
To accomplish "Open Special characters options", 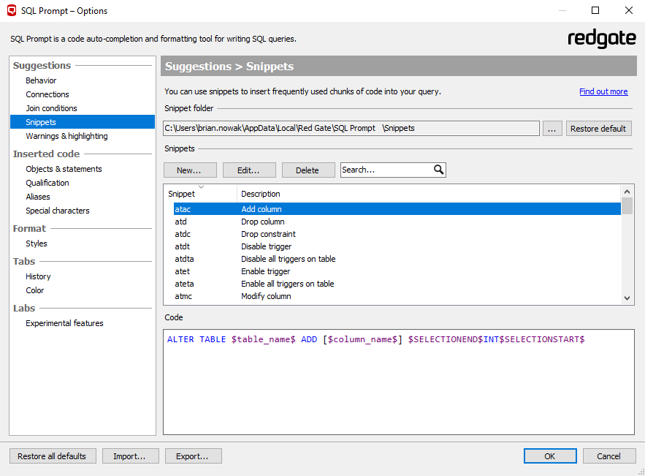I will pos(58,211).
